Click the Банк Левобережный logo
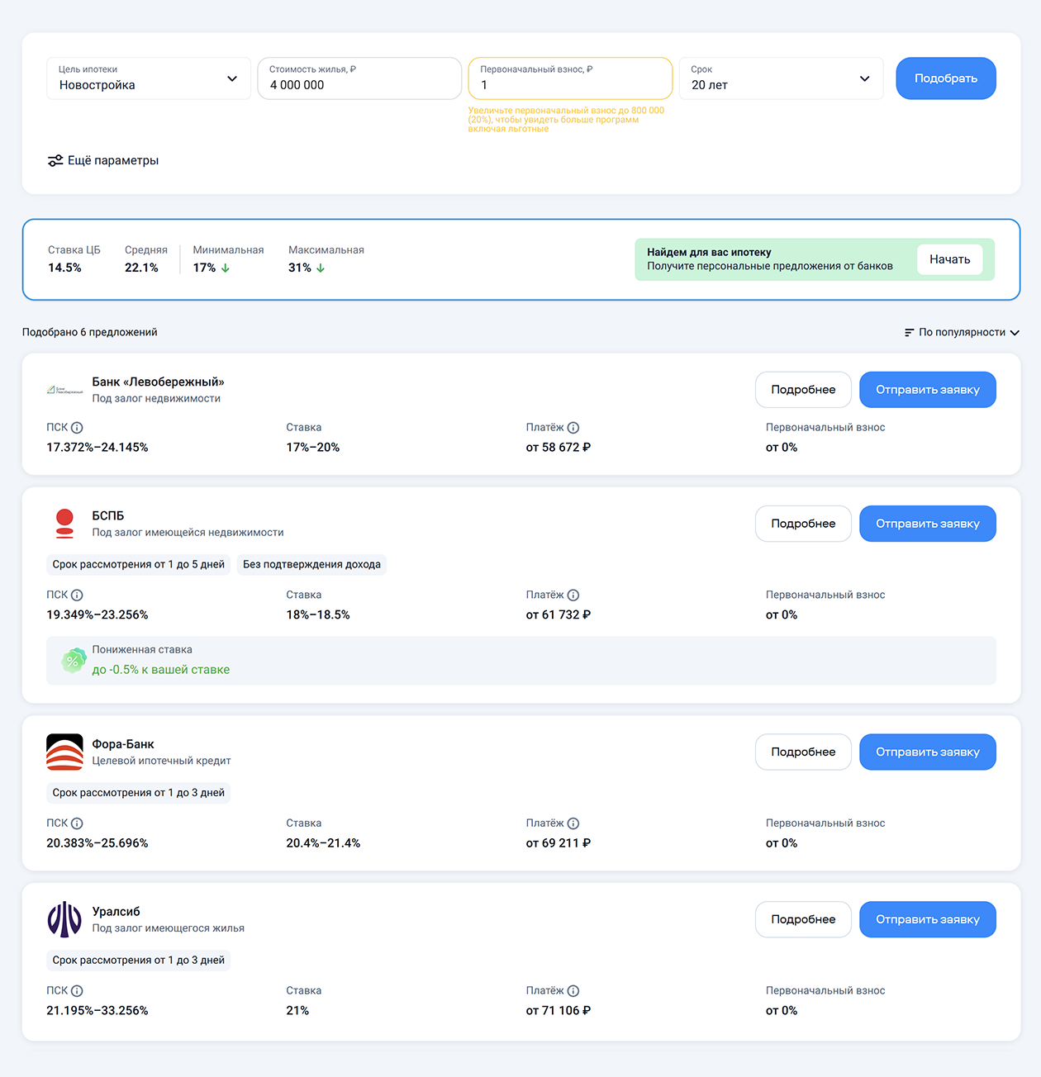The height and width of the screenshot is (1077, 1041). pos(64,390)
